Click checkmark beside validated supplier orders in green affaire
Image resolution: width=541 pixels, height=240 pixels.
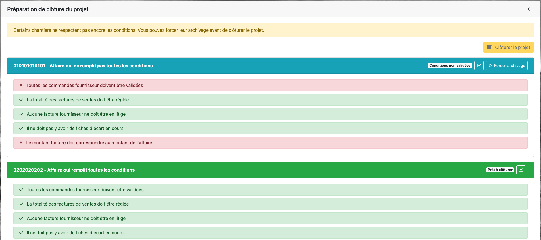click(21, 190)
